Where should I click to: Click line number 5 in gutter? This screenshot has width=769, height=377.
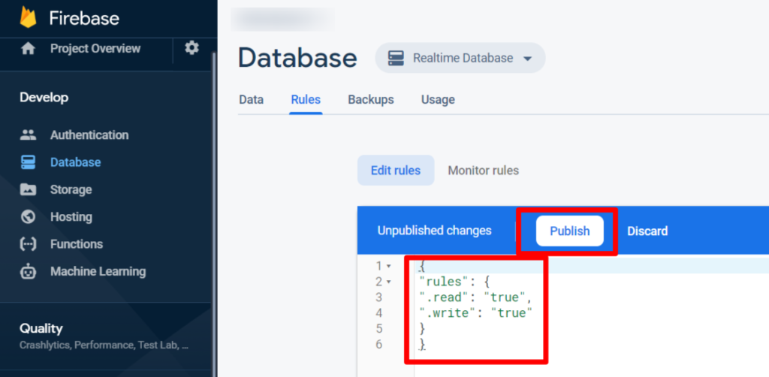pos(378,328)
